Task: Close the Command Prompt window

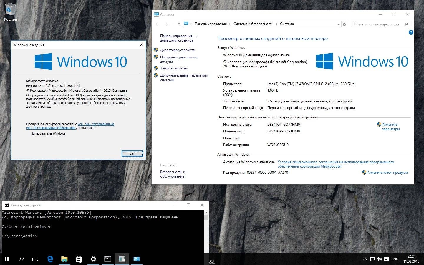Action: click(202, 205)
